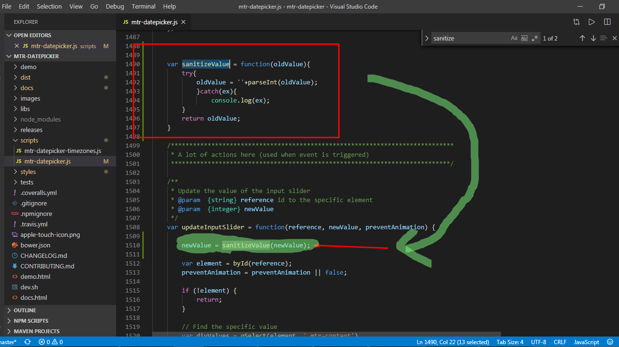Screen dimensions: 619x347
Task: Open the Open Changes diff icon
Action: (576, 21)
